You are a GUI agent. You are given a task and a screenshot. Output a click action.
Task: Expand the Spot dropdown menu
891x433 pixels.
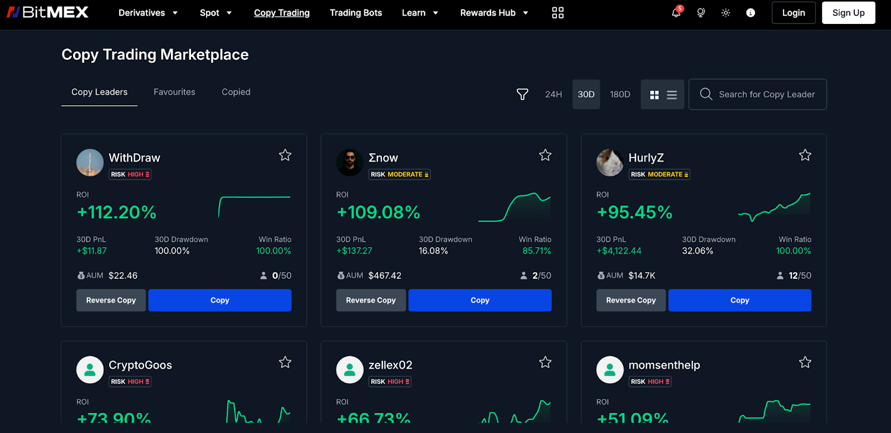pos(216,13)
